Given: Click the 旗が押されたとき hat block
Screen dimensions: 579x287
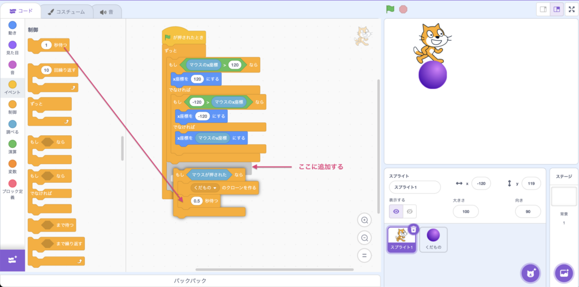Looking at the screenshot, I should [184, 36].
